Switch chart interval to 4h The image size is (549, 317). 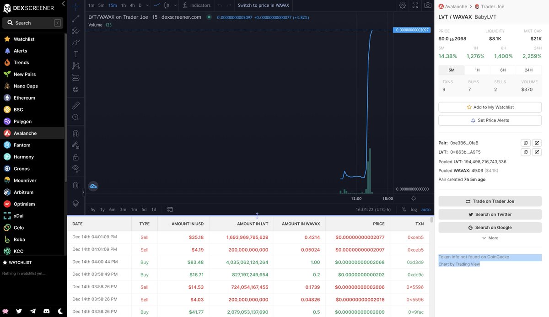(132, 5)
